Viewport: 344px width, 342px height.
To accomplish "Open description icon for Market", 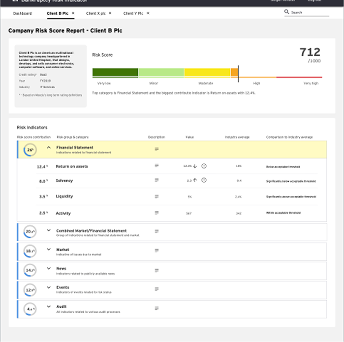I will pyautogui.click(x=157, y=251).
